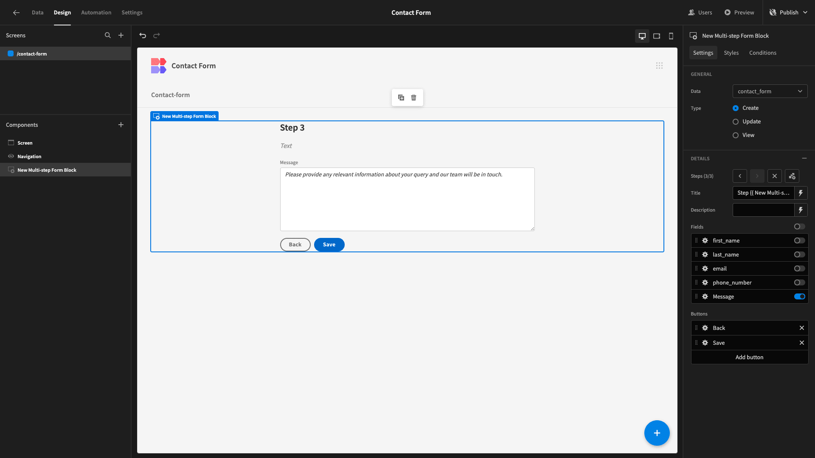Navigate to next step using right chevron
815x458 pixels.
point(757,176)
